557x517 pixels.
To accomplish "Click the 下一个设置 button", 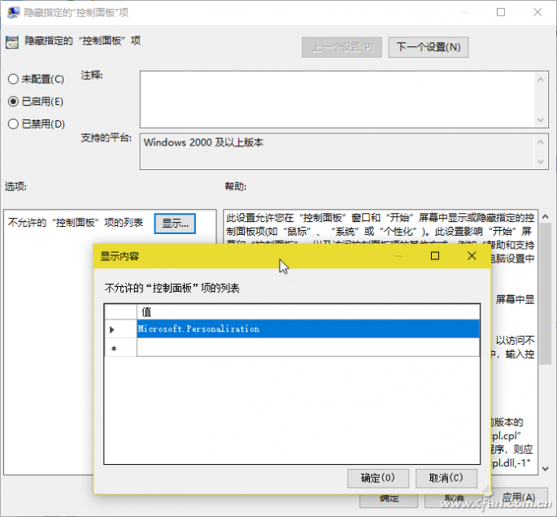I will coord(429,47).
